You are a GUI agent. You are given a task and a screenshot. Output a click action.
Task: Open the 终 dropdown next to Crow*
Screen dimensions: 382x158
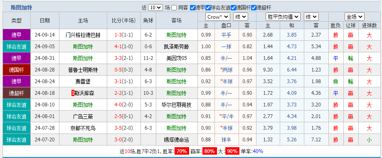pyautogui.click(x=240, y=17)
